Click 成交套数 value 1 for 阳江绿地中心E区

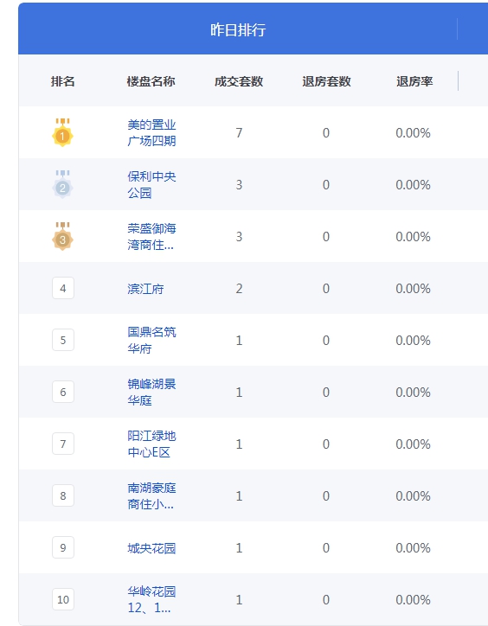[x=239, y=444]
